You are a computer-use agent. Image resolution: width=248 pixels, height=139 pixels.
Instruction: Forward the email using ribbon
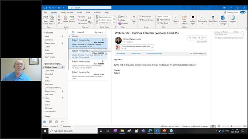click(82, 24)
